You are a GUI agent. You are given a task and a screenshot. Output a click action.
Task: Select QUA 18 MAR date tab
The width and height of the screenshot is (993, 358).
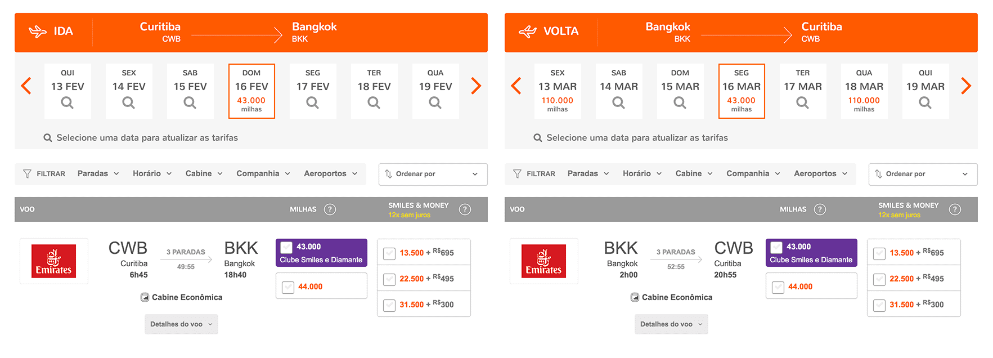pyautogui.click(x=864, y=91)
